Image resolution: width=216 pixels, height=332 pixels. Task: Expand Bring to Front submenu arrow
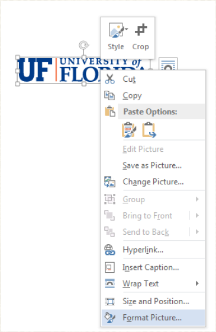click(x=197, y=216)
